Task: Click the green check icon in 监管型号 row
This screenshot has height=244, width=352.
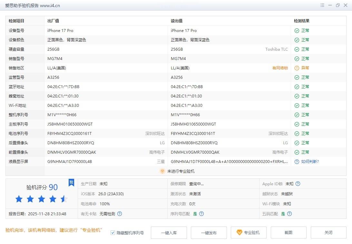Action: (297, 77)
